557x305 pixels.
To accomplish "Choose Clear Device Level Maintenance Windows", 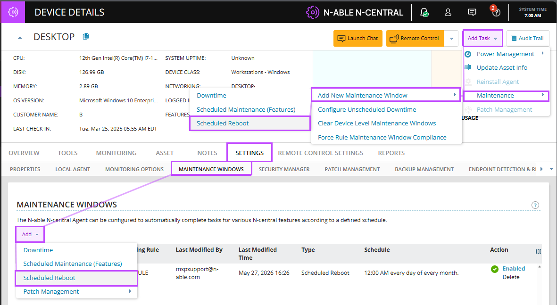I will [x=376, y=123].
